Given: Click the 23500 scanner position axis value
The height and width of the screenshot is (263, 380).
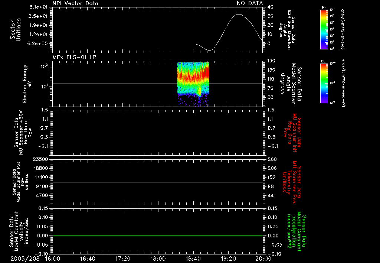Looking at the screenshot, I should click(40, 159).
